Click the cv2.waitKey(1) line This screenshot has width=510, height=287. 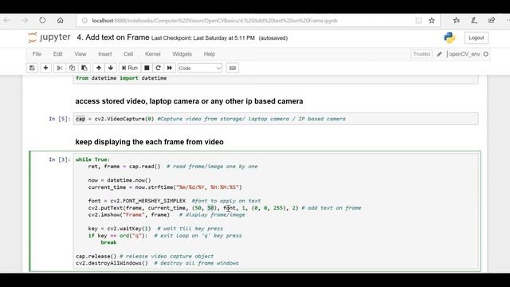pos(155,229)
